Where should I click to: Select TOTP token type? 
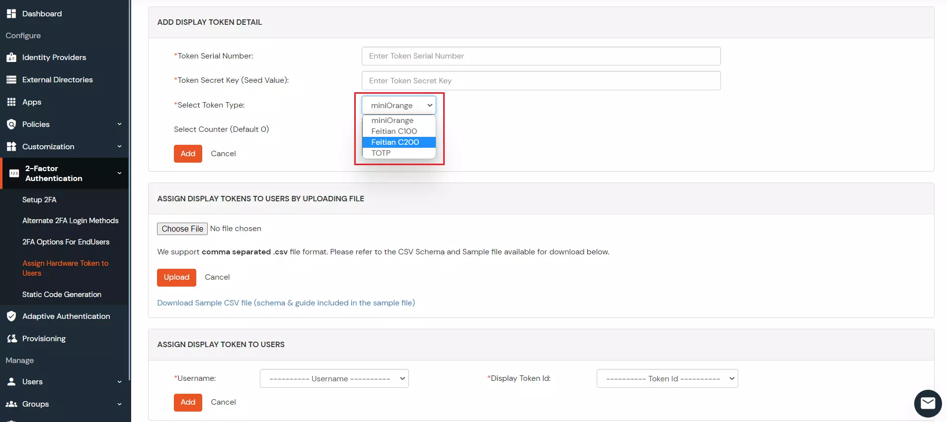point(399,153)
